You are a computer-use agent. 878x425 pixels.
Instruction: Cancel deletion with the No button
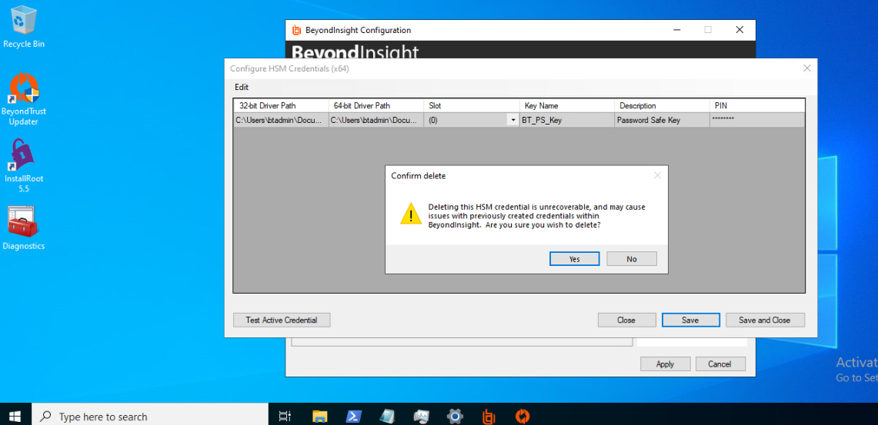tap(632, 259)
